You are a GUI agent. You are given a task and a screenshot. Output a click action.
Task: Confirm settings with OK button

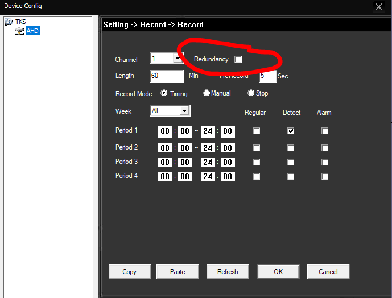278,271
